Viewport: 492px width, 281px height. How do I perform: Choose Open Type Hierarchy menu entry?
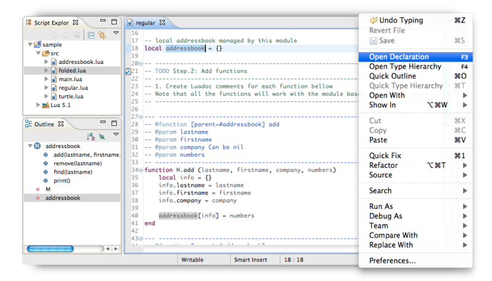pyautogui.click(x=416, y=66)
